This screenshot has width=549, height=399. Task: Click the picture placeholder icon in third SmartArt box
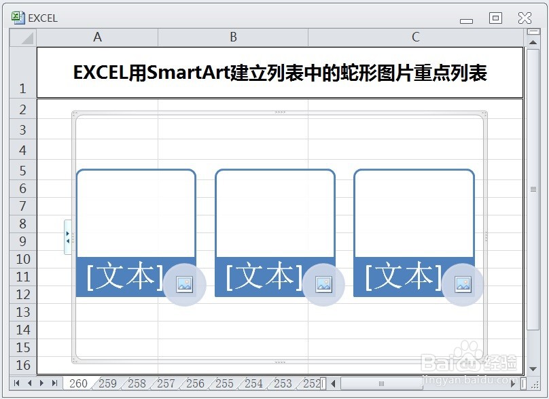point(463,284)
